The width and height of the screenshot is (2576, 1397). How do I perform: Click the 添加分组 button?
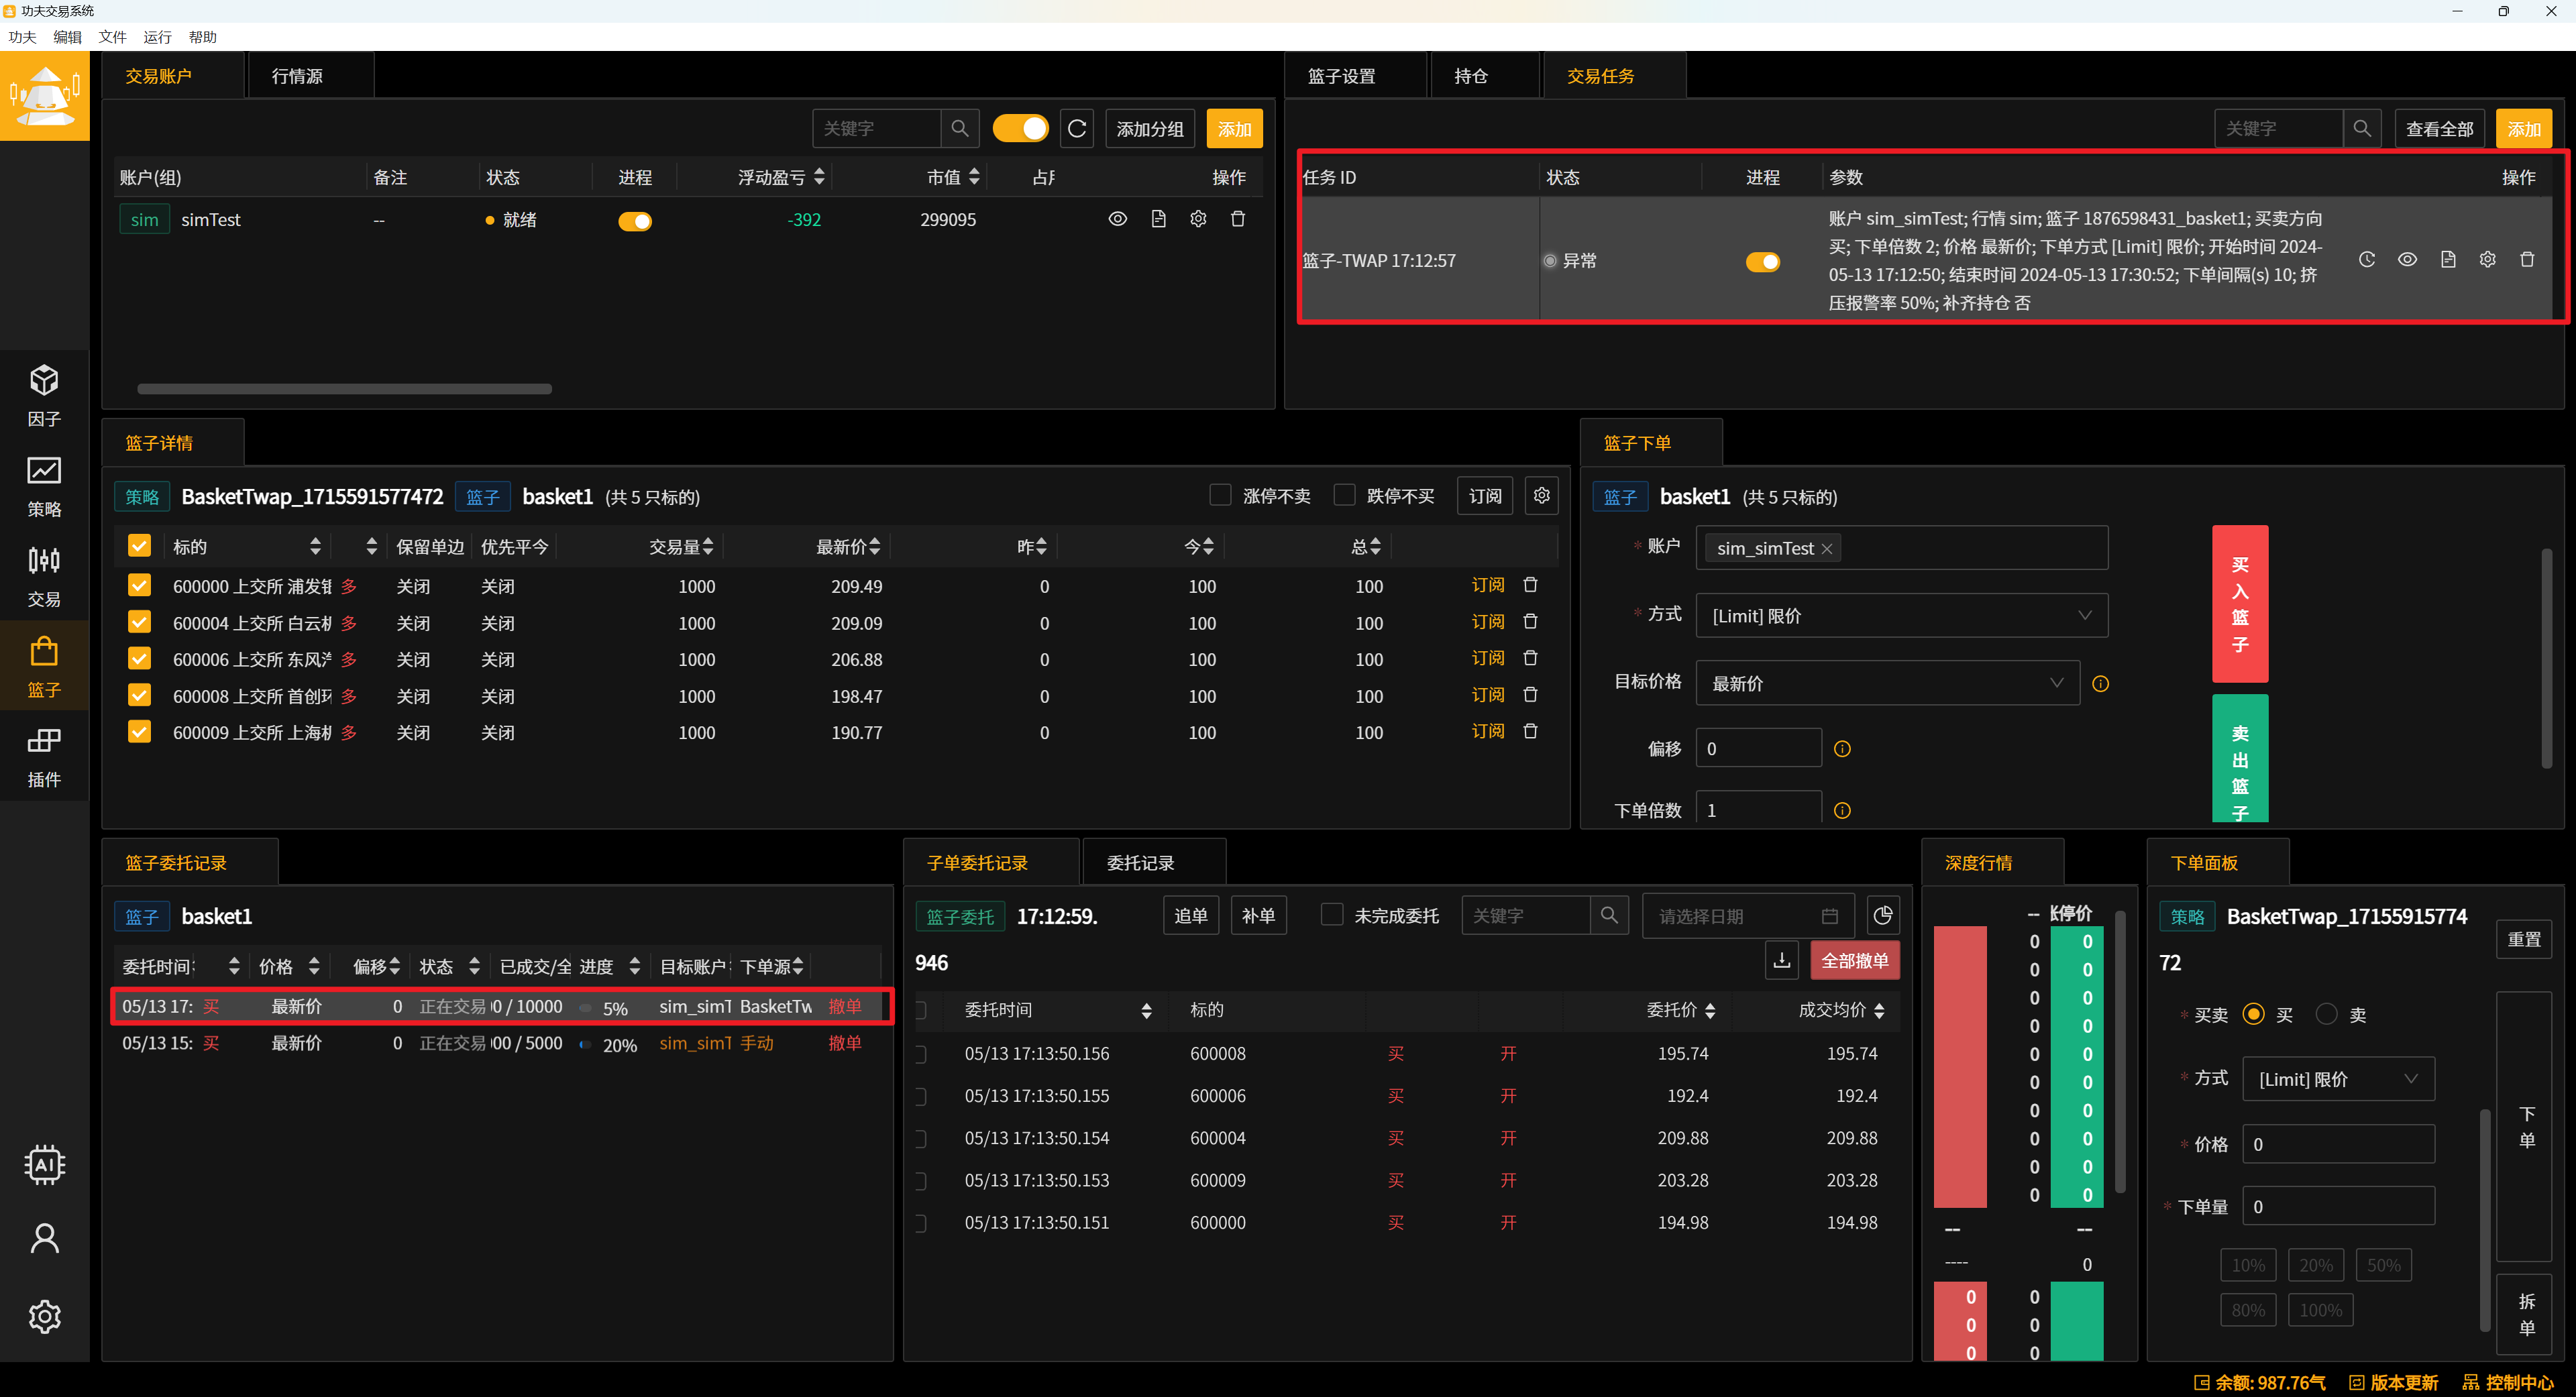pyautogui.click(x=1150, y=129)
